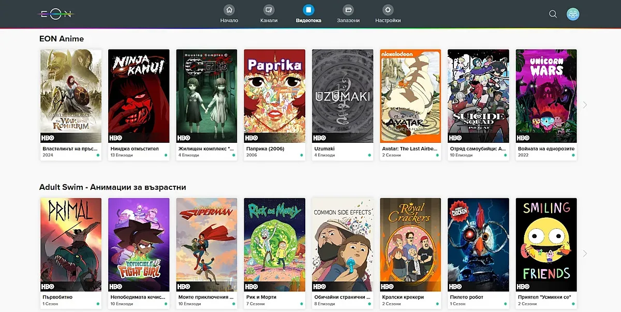Expand Adult Swim row with right chevron

(x=585, y=254)
